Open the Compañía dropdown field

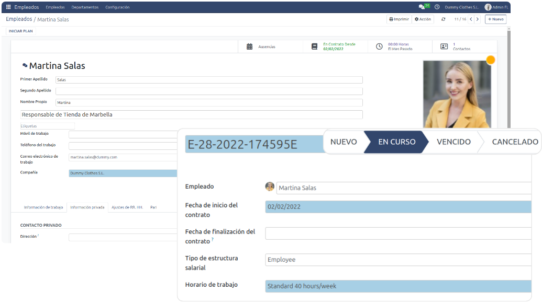pyautogui.click(x=123, y=172)
